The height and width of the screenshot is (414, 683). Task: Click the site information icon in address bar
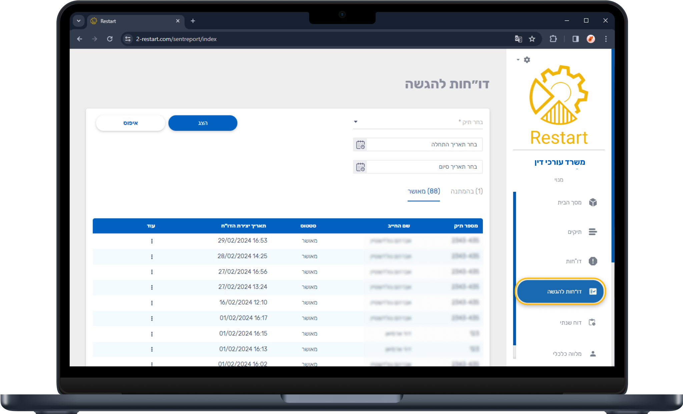128,39
